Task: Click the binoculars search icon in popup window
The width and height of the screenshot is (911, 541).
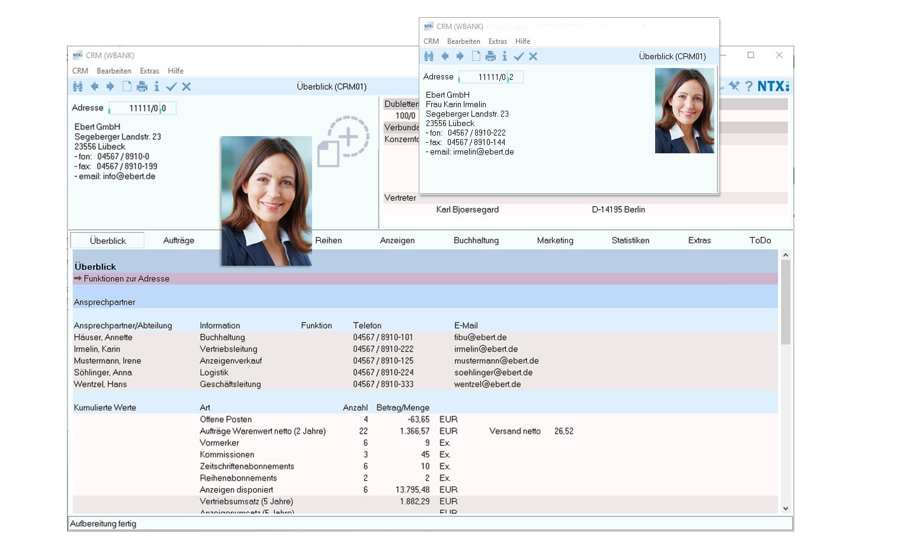Action: point(429,56)
